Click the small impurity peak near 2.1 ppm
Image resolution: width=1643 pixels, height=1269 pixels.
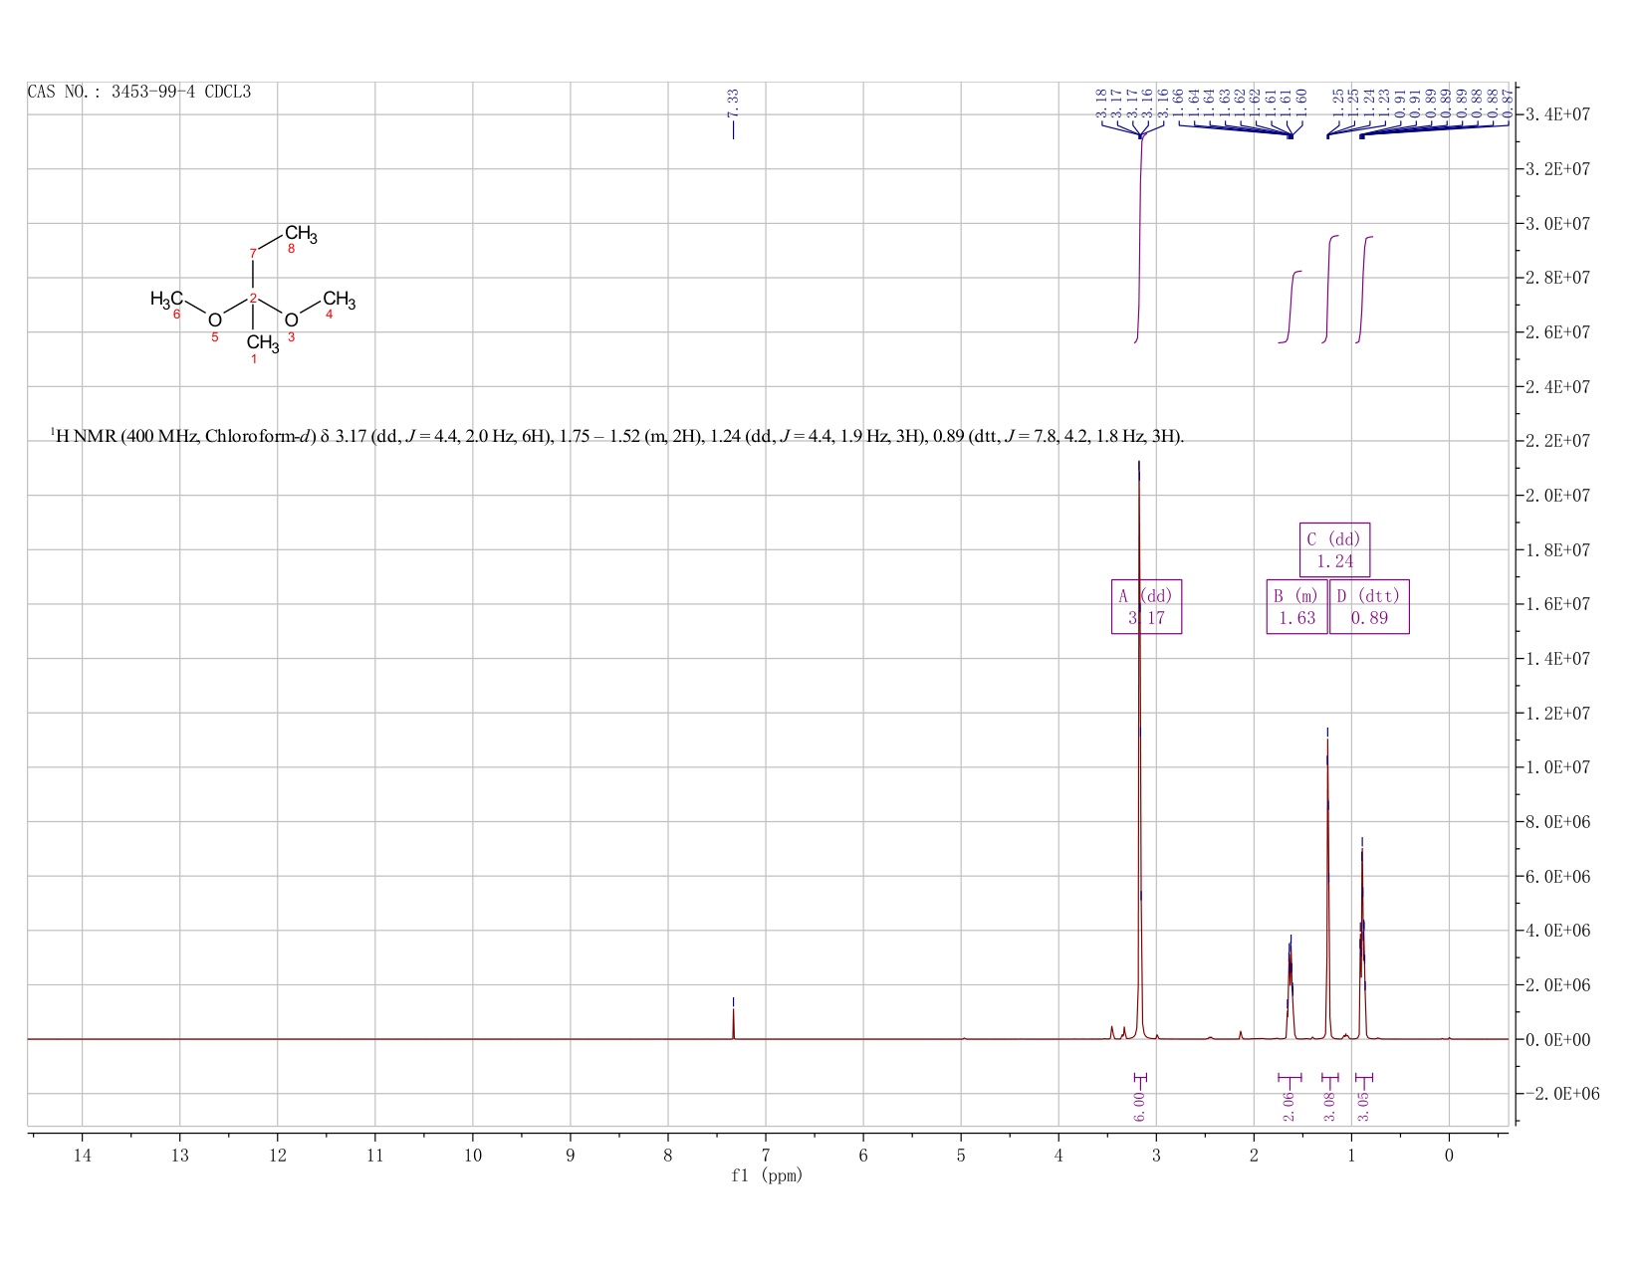pos(1241,1035)
